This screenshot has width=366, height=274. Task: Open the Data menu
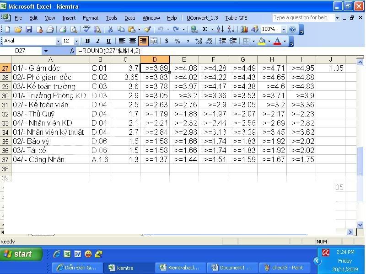point(129,18)
